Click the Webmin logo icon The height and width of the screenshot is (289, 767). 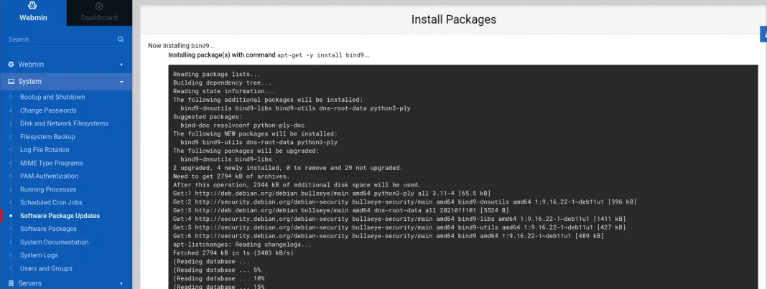click(x=32, y=6)
